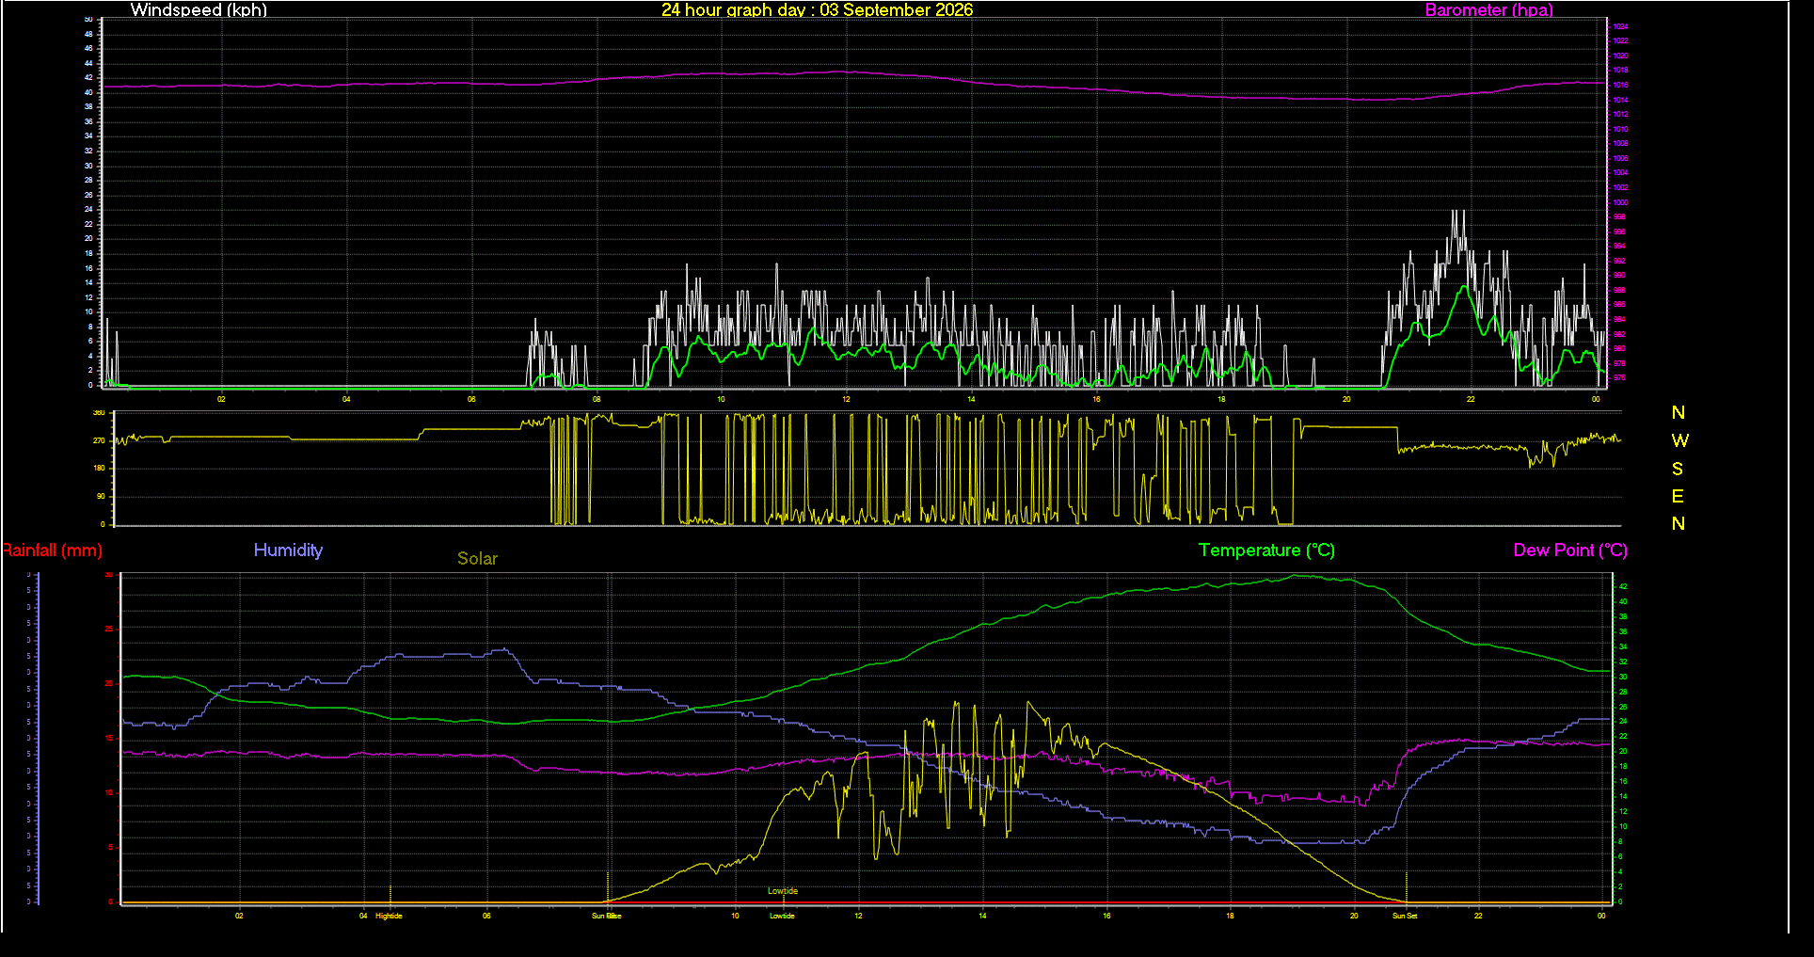1814x957 pixels.
Task: Click the 'Hightide' marker label
Action: pyautogui.click(x=389, y=916)
